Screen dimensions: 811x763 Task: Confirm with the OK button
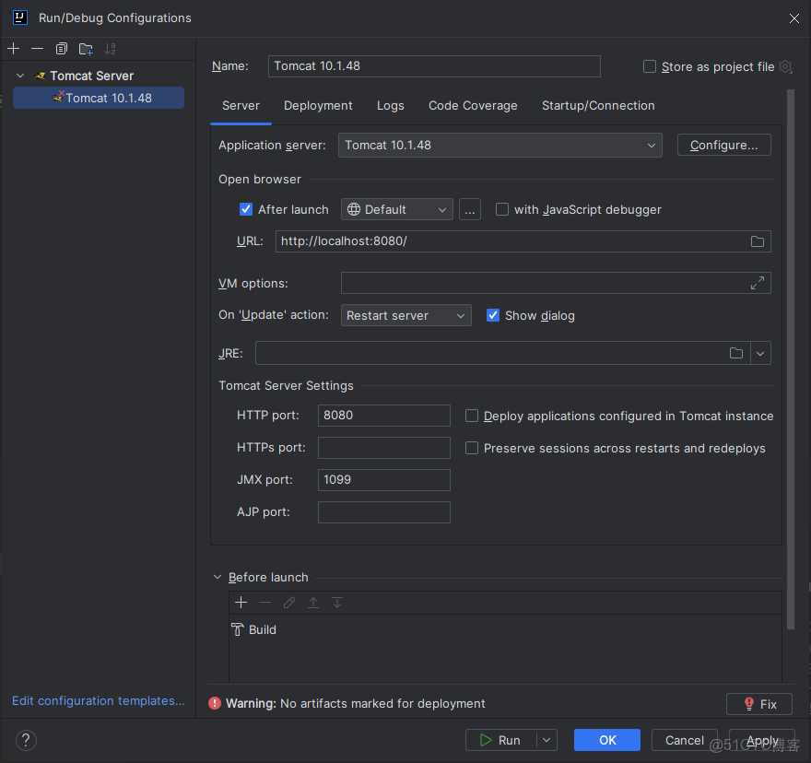(606, 740)
